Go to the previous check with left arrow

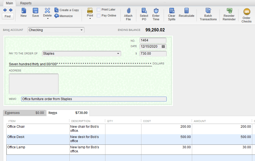point(5,10)
